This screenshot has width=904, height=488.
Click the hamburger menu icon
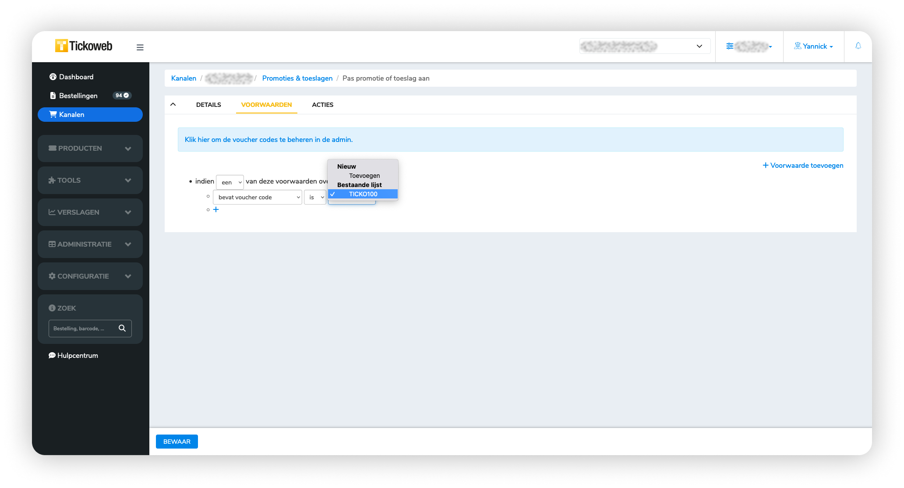[140, 47]
